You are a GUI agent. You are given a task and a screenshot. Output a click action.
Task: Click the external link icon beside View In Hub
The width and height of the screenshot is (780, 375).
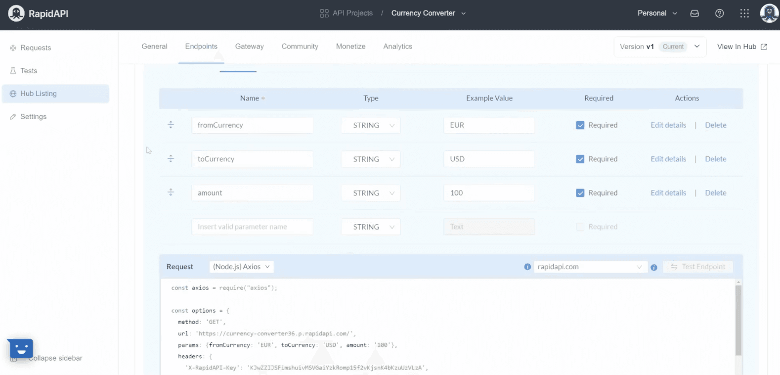(764, 47)
